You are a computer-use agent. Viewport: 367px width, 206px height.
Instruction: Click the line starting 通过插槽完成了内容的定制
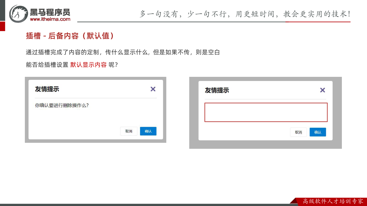123,52
